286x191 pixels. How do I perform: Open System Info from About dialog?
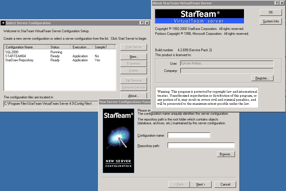point(271,21)
